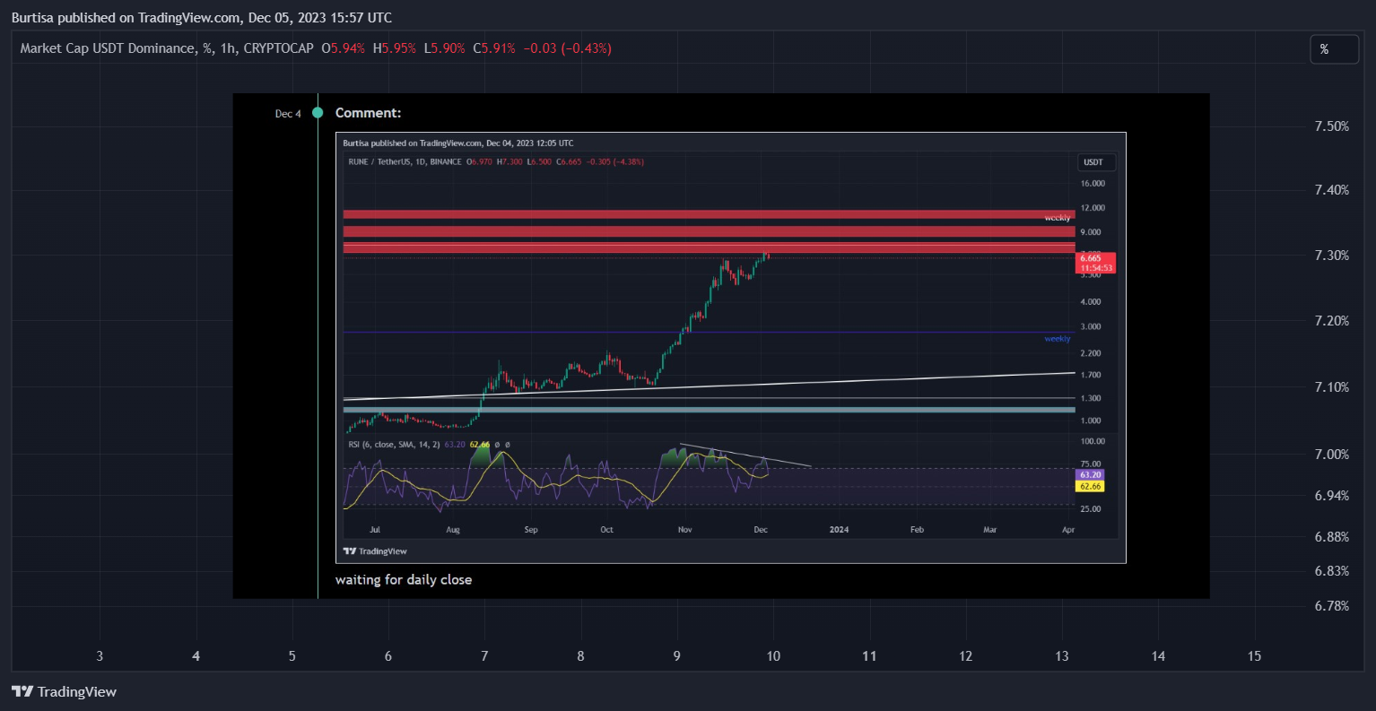
Task: Click the TradingView logo at the bottom left of the page
Action: click(x=64, y=691)
